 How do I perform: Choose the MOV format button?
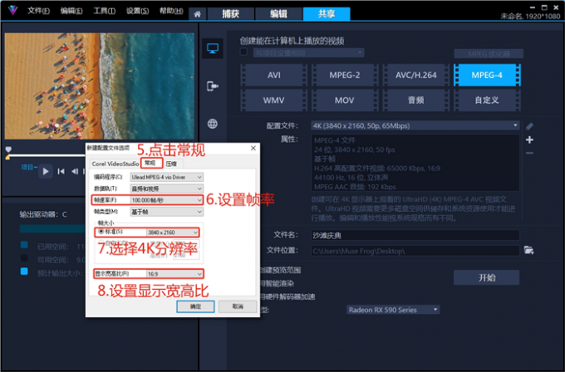(x=345, y=100)
